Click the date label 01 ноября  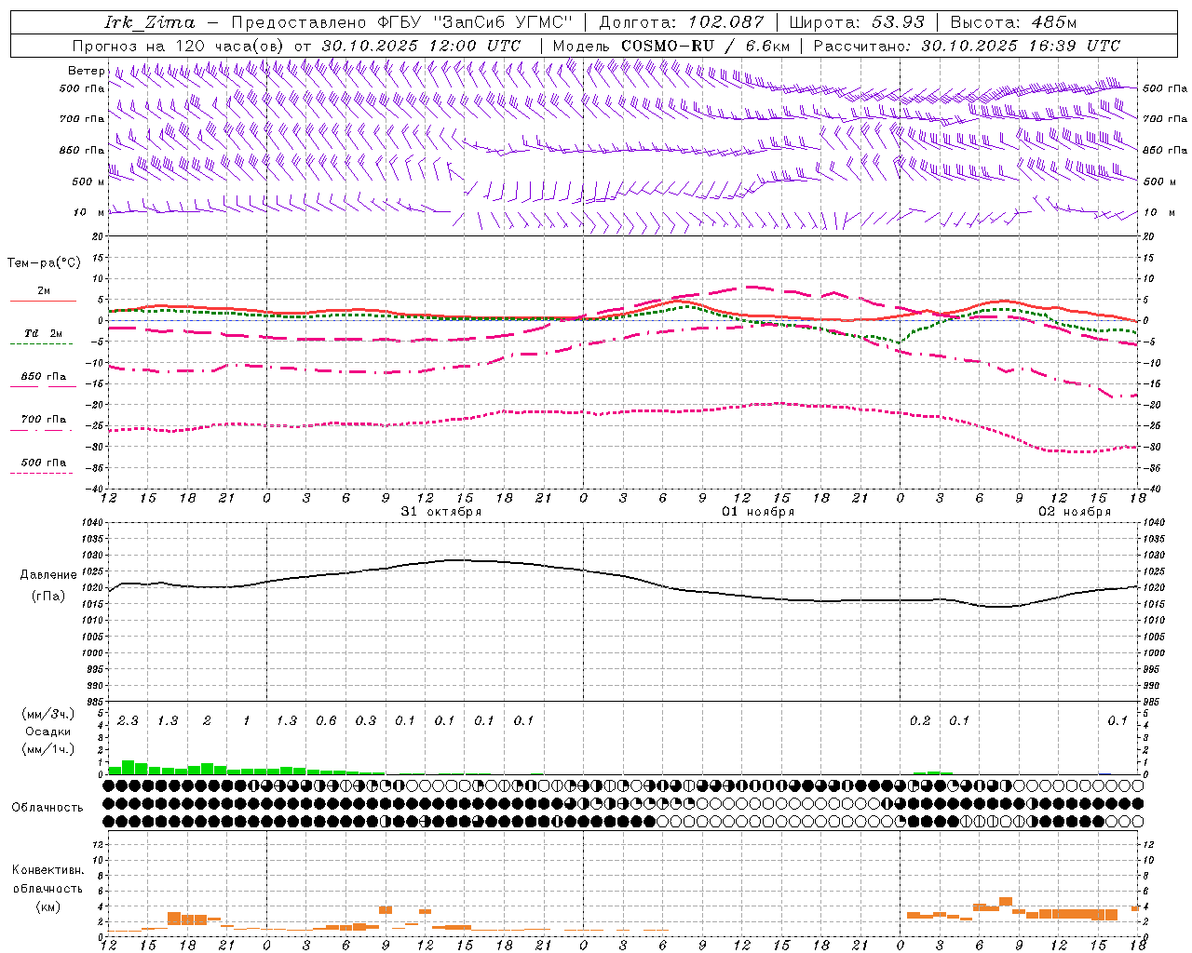click(758, 512)
